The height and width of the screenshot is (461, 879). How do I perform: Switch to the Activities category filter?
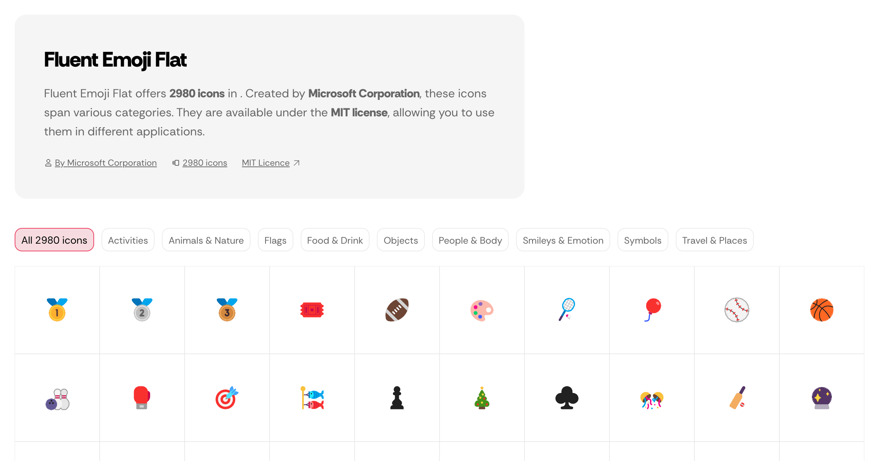[128, 240]
